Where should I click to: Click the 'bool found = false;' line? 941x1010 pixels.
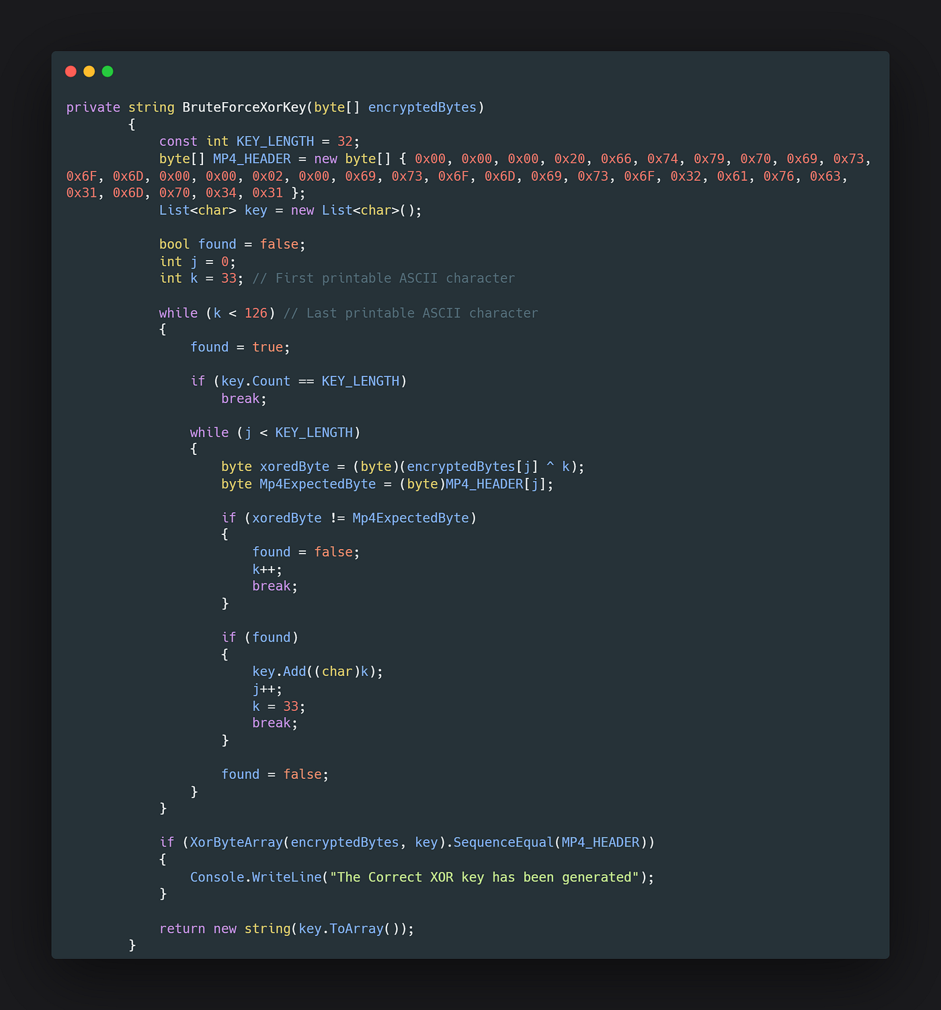(233, 245)
